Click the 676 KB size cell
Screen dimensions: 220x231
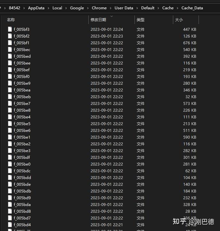tap(190, 43)
